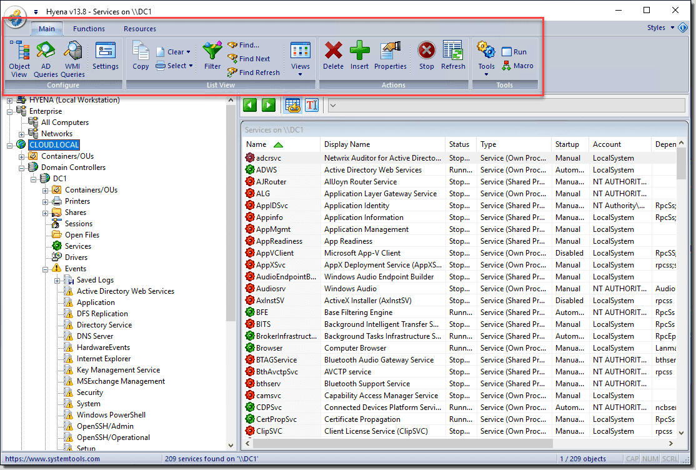This screenshot has height=470, width=696.
Task: Click Run in the Tools group
Action: click(x=514, y=52)
